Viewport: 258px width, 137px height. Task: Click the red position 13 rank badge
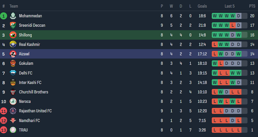tap(4, 130)
